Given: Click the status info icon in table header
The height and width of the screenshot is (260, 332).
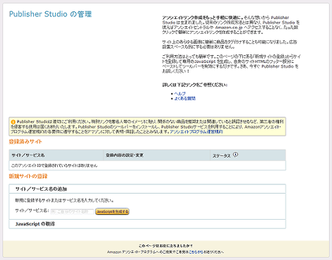Looking at the screenshot, I should pyautogui.click(x=235, y=155).
